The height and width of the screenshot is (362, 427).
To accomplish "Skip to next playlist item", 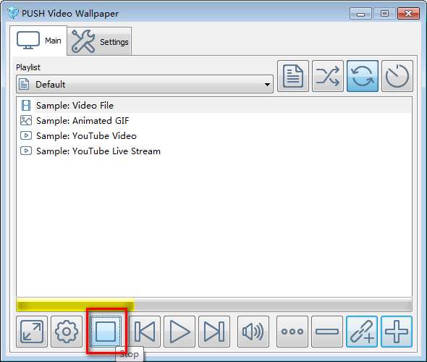I will tap(214, 332).
